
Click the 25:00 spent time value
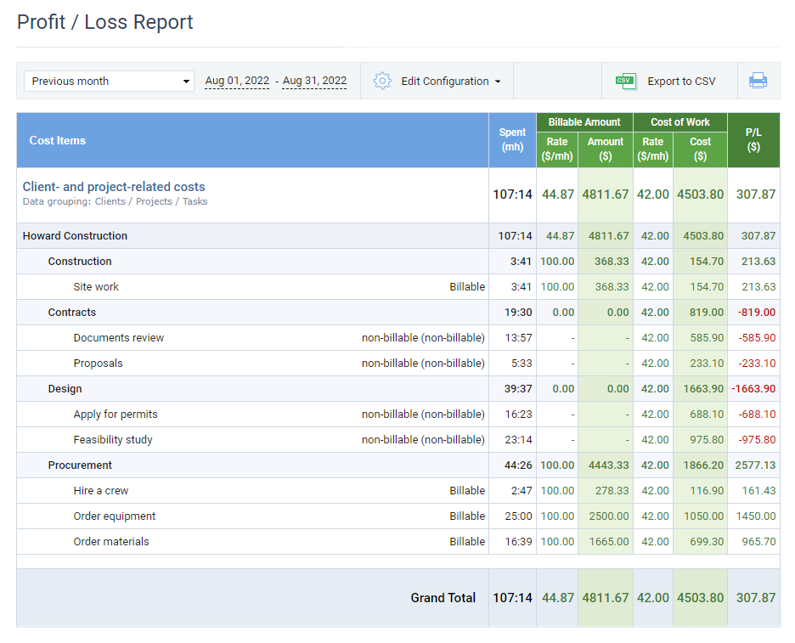click(x=518, y=516)
